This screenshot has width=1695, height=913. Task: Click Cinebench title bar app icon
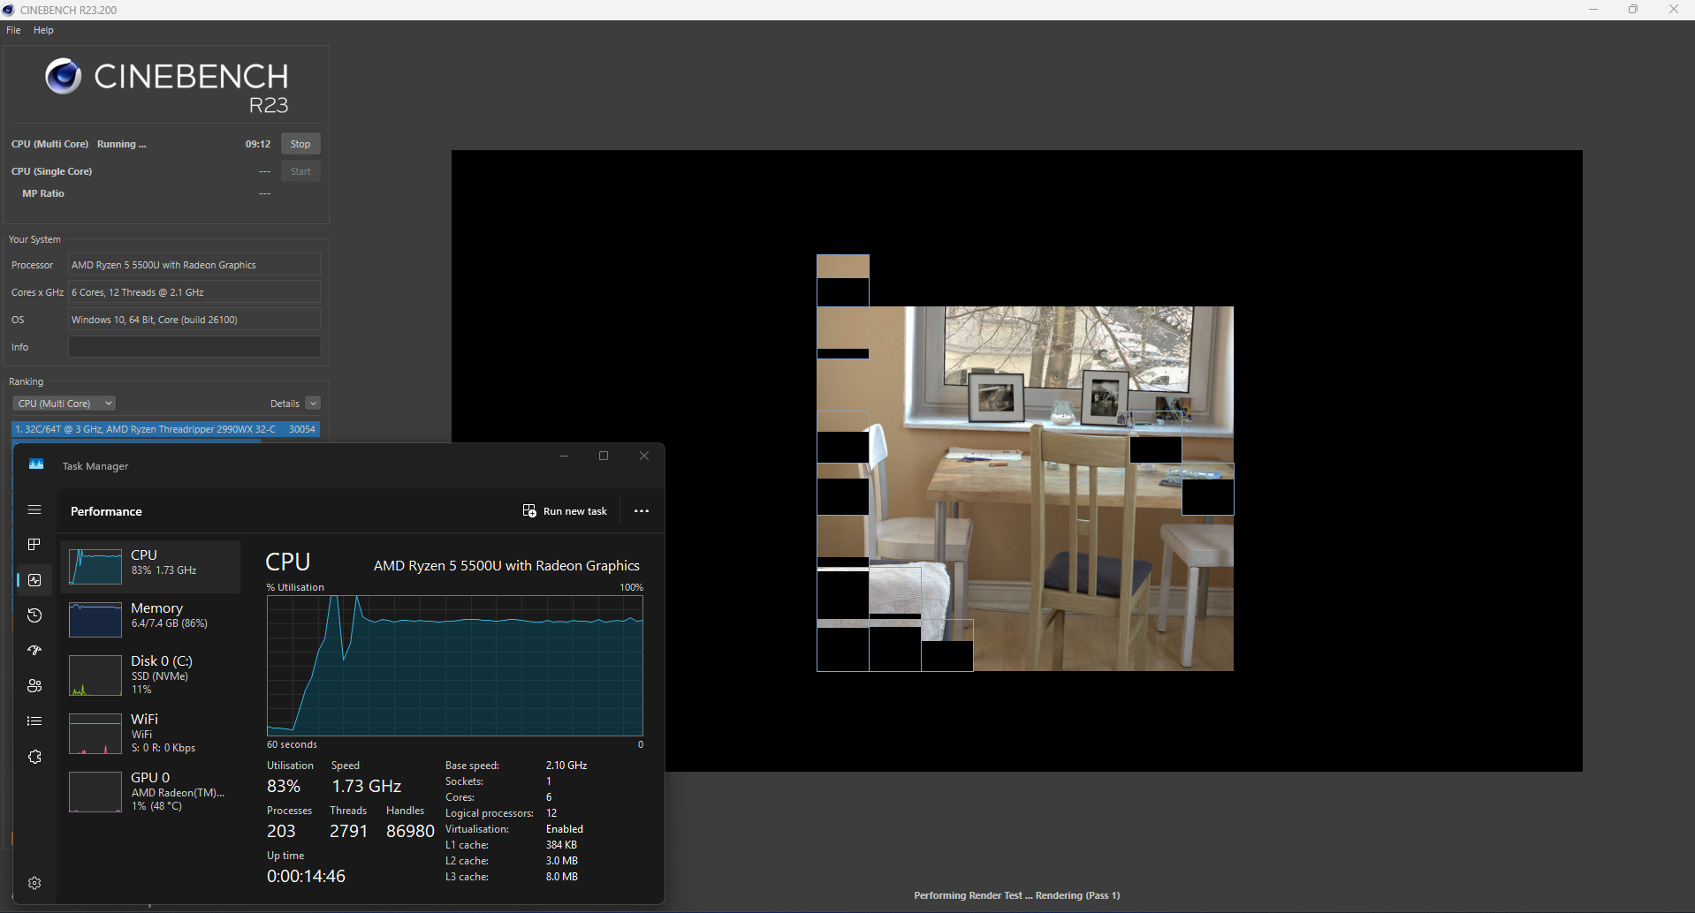pyautogui.click(x=9, y=10)
